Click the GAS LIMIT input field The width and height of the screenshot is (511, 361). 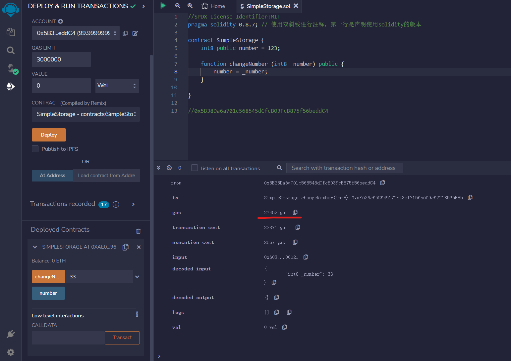(61, 60)
